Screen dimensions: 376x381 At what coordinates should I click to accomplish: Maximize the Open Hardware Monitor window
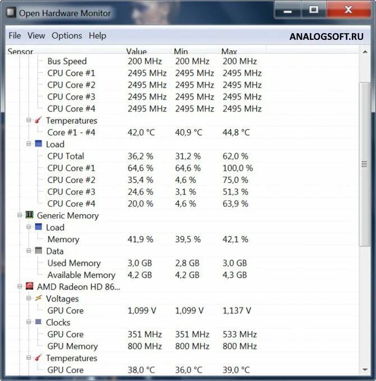point(314,10)
